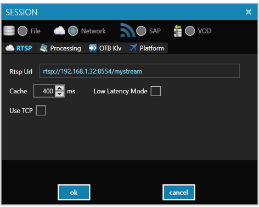Confirm session with ok button
The image size is (259, 207).
click(x=74, y=192)
